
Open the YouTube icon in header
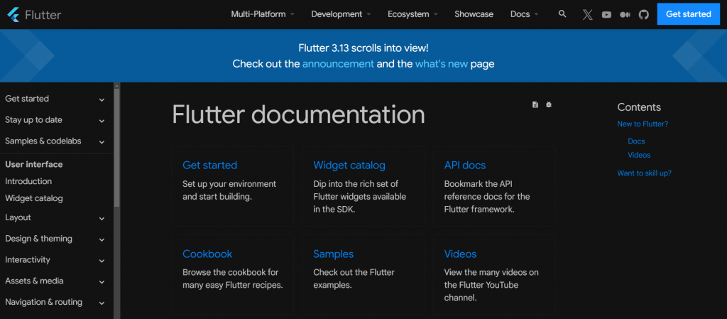(x=606, y=15)
